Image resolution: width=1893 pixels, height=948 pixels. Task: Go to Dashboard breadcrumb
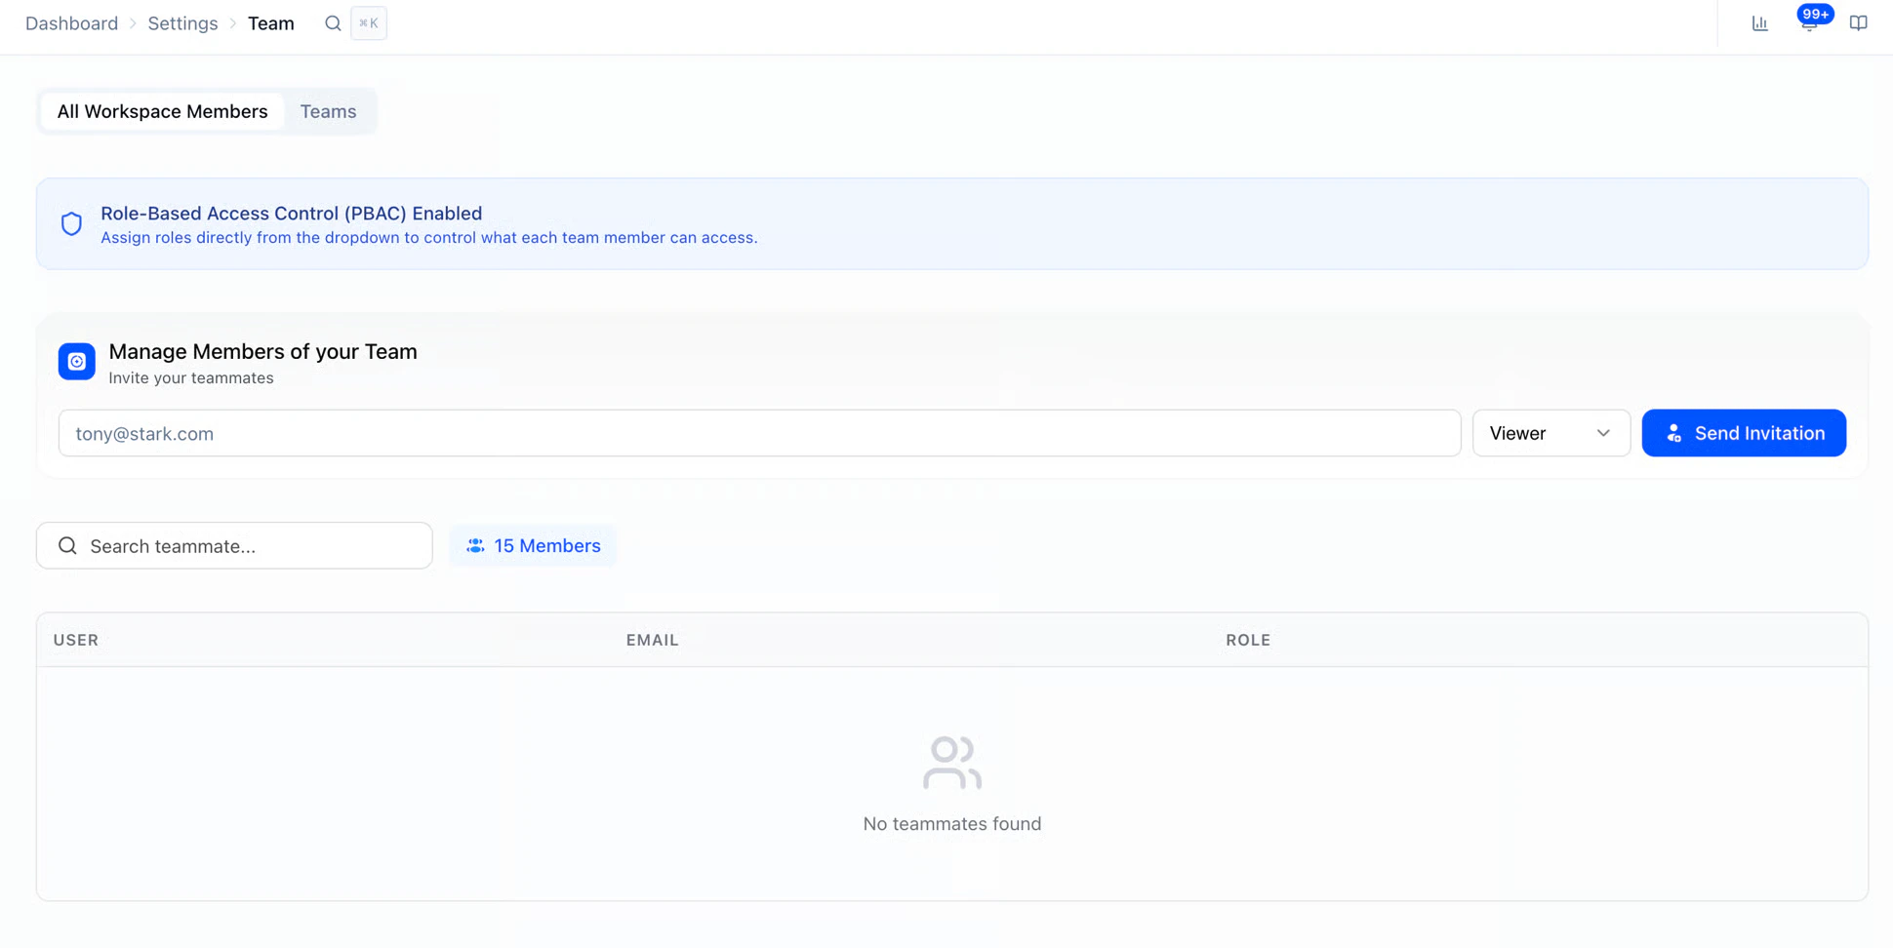[72, 23]
